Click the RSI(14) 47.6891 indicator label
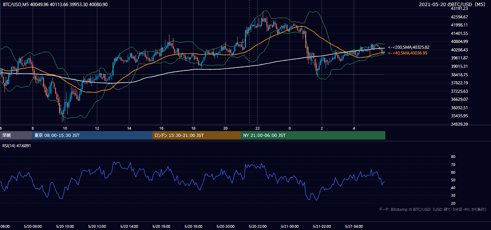Image resolution: width=491 pixels, height=230 pixels. point(17,146)
